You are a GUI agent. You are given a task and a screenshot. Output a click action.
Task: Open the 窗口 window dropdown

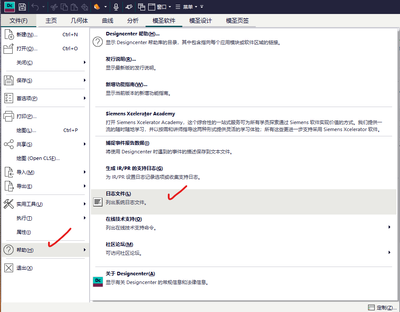163,7
